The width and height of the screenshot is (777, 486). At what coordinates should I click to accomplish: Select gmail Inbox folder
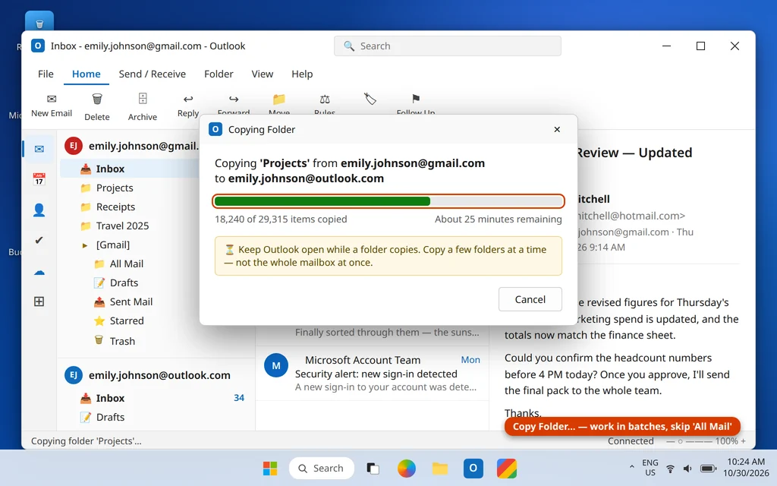pos(130,169)
